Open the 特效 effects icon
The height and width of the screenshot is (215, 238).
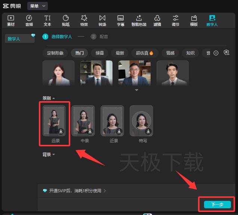click(84, 21)
